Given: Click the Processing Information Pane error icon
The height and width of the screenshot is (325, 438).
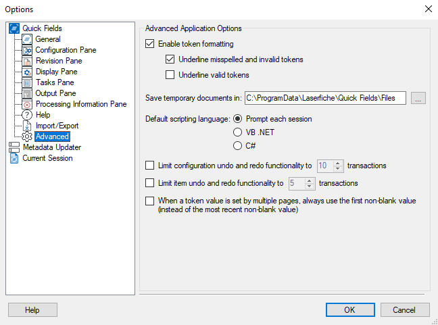Looking at the screenshot, I should coord(27,104).
